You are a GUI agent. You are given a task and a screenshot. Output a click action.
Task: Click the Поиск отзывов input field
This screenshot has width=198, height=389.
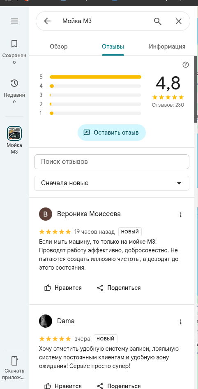coord(112,162)
